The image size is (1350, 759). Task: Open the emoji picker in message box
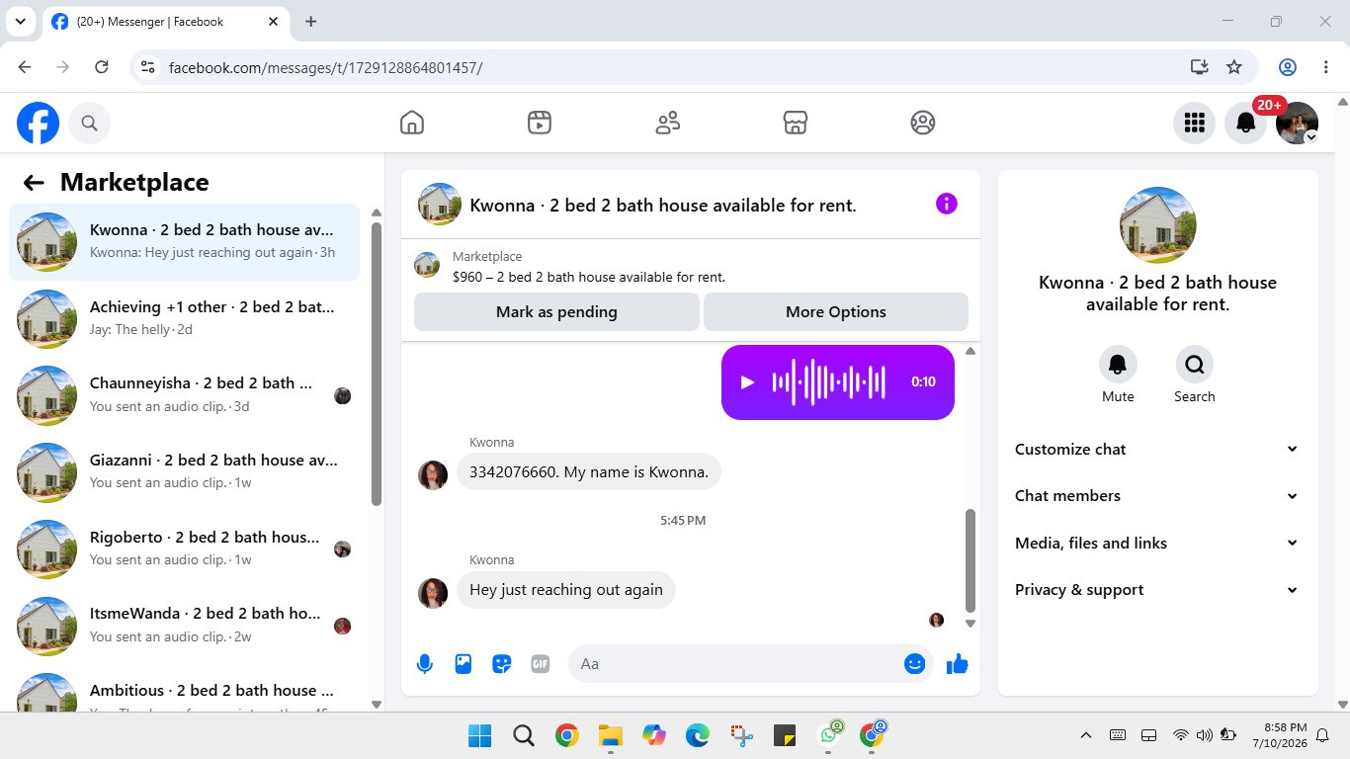[x=915, y=664]
